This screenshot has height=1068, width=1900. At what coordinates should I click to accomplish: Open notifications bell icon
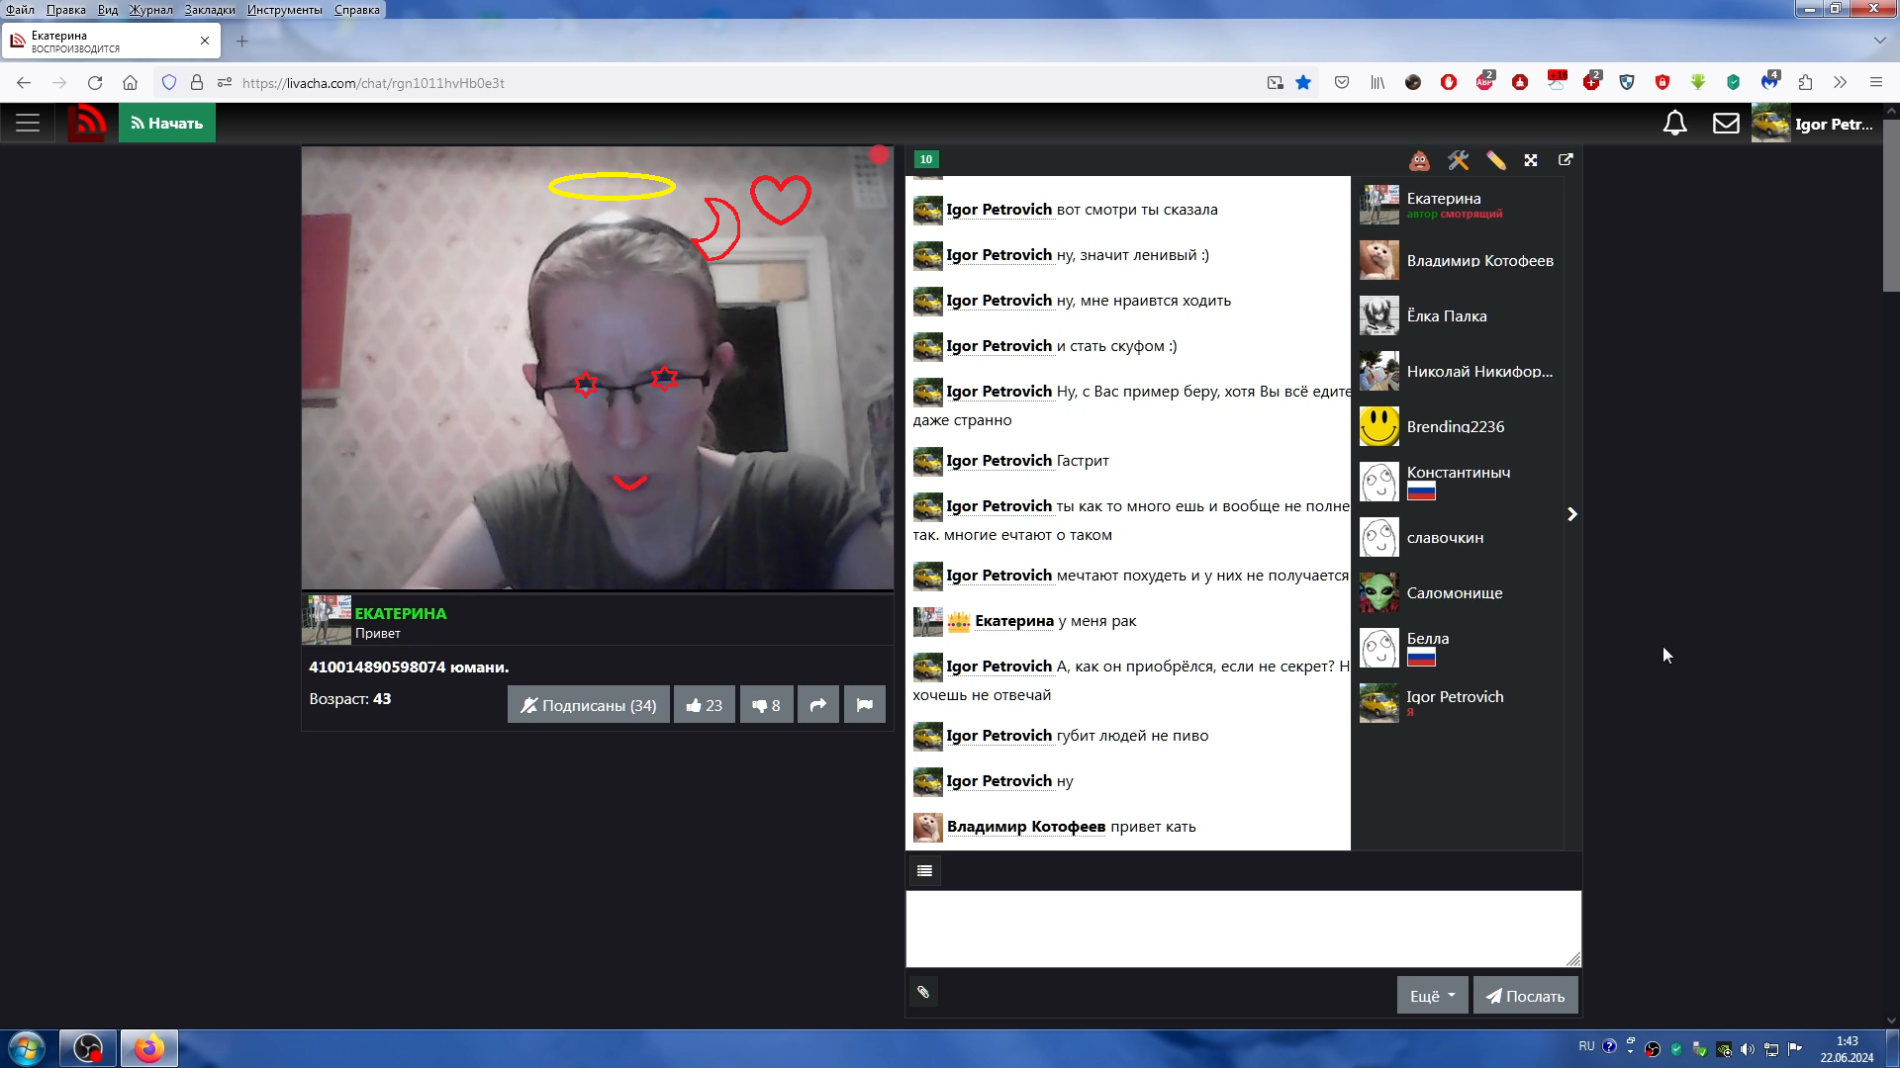pyautogui.click(x=1674, y=124)
